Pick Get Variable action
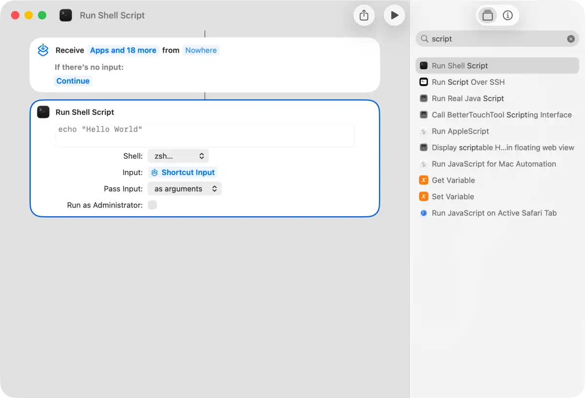This screenshot has height=398, width=585. [453, 180]
